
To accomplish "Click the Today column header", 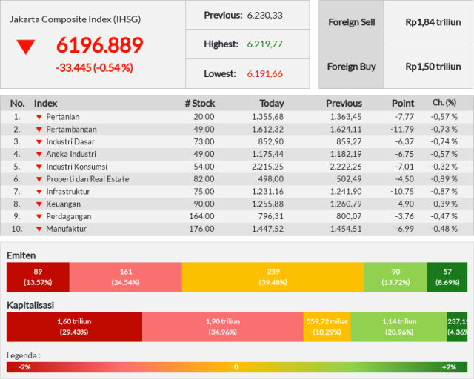I will pos(272,104).
